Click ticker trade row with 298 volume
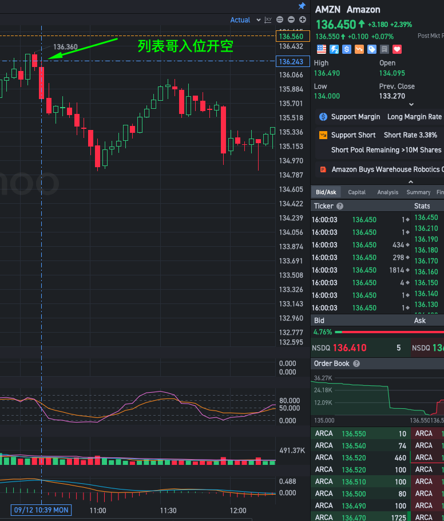This screenshot has width=444, height=521. click(360, 258)
